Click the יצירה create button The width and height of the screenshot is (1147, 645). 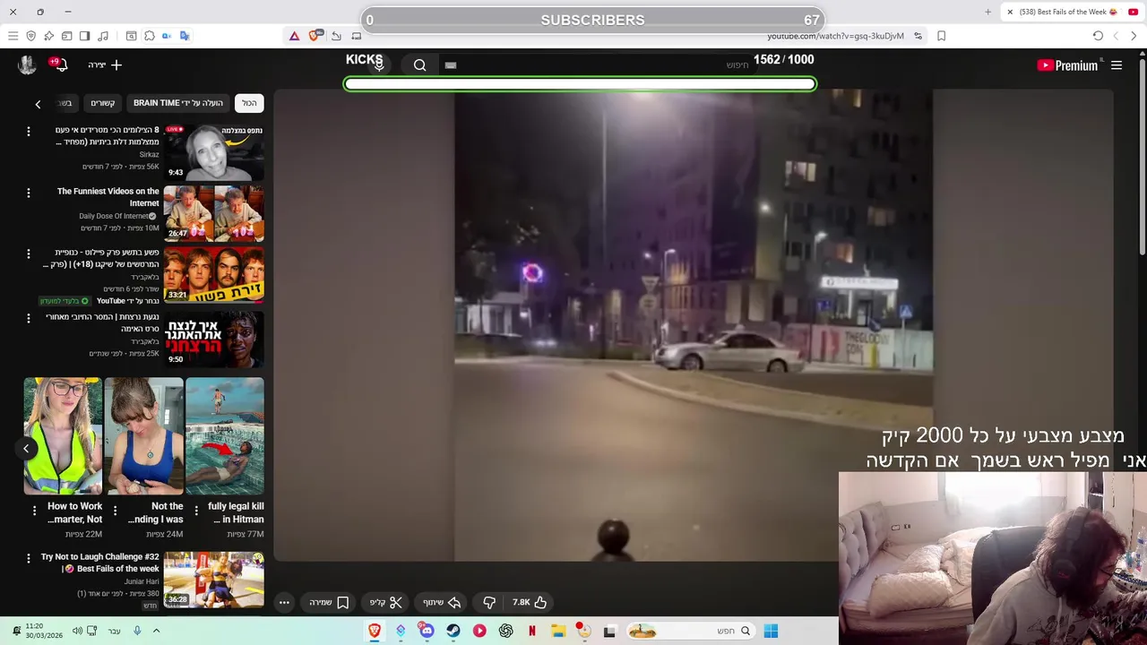click(x=105, y=64)
